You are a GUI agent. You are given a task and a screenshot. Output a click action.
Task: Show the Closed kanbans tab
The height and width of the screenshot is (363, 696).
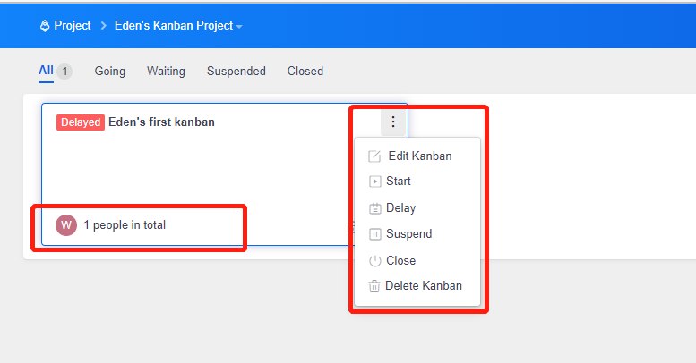pyautogui.click(x=305, y=71)
